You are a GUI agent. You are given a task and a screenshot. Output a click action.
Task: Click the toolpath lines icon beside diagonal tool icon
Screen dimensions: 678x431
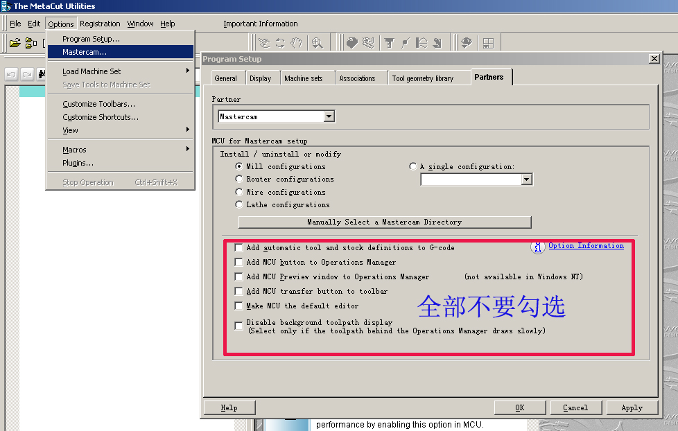coord(421,43)
